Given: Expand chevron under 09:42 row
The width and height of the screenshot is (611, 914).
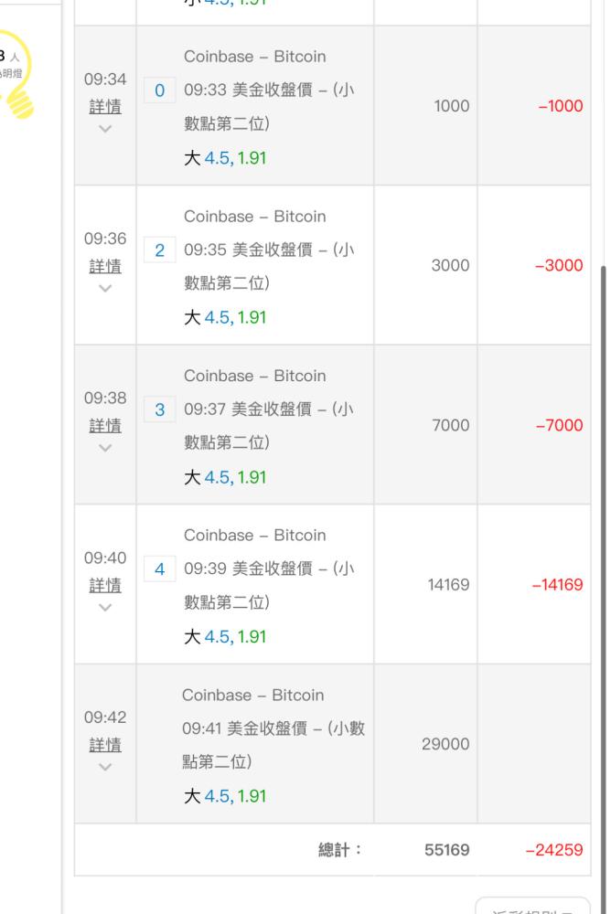Looking at the screenshot, I should (105, 767).
